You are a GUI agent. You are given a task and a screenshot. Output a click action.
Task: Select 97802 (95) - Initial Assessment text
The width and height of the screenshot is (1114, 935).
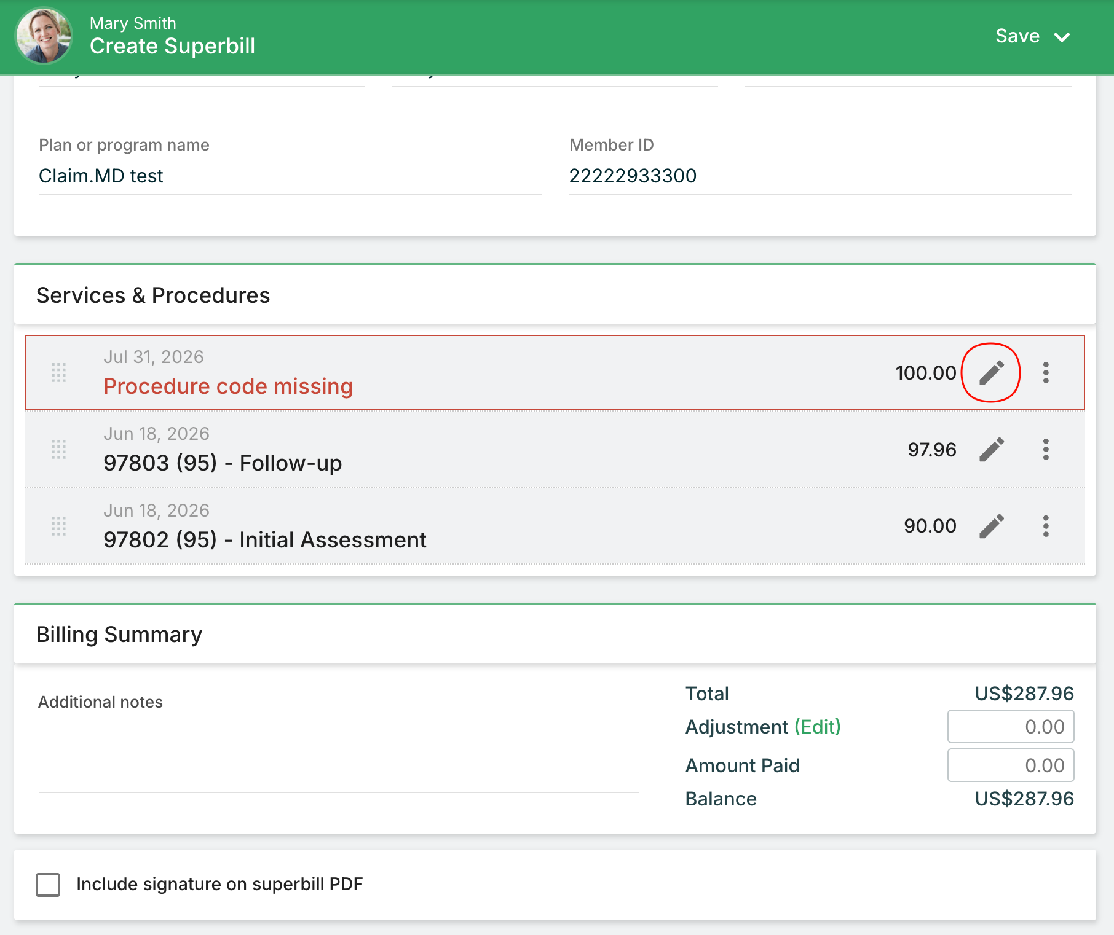[x=265, y=540]
